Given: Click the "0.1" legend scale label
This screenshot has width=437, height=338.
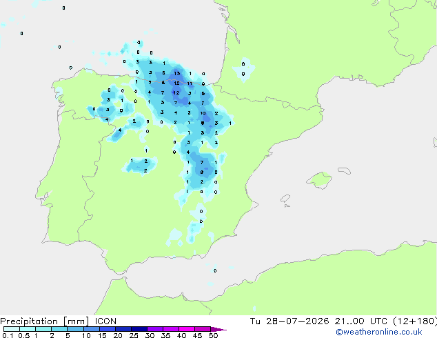Looking at the screenshot, I should (8, 335).
